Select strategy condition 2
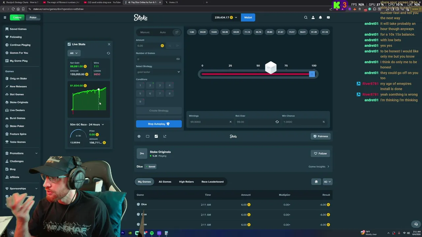The image size is (422, 237). click(150, 85)
